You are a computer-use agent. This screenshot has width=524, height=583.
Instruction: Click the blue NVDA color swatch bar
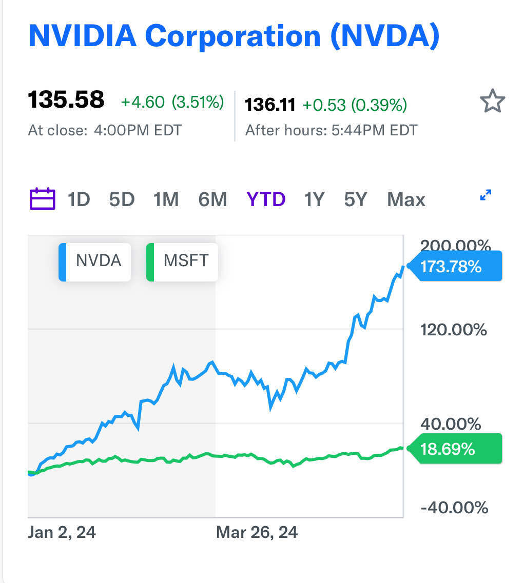point(62,262)
